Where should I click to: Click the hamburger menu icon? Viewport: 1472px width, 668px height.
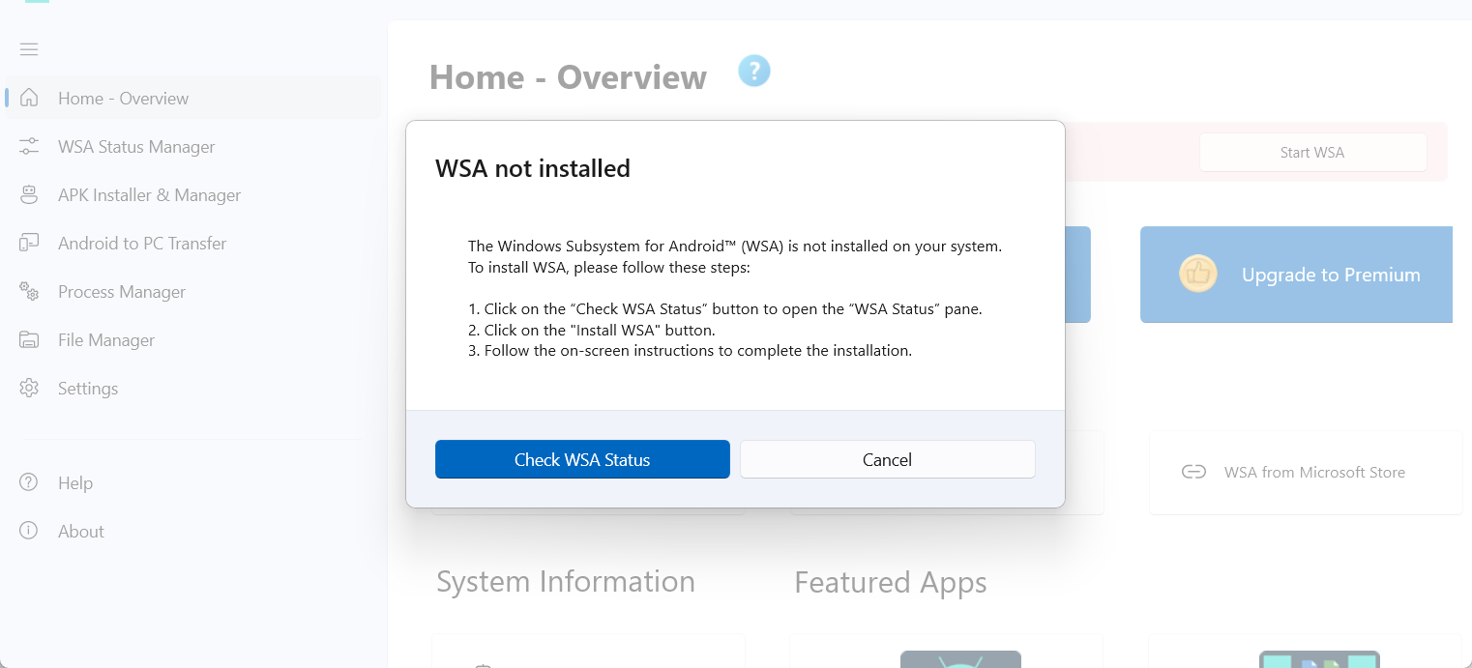(29, 49)
